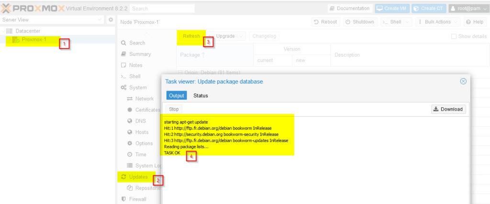Click the Updates refresh icon

(x=123, y=177)
